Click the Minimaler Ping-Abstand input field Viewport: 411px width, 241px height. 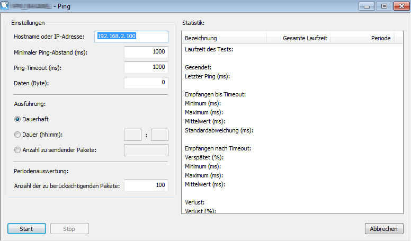point(146,52)
